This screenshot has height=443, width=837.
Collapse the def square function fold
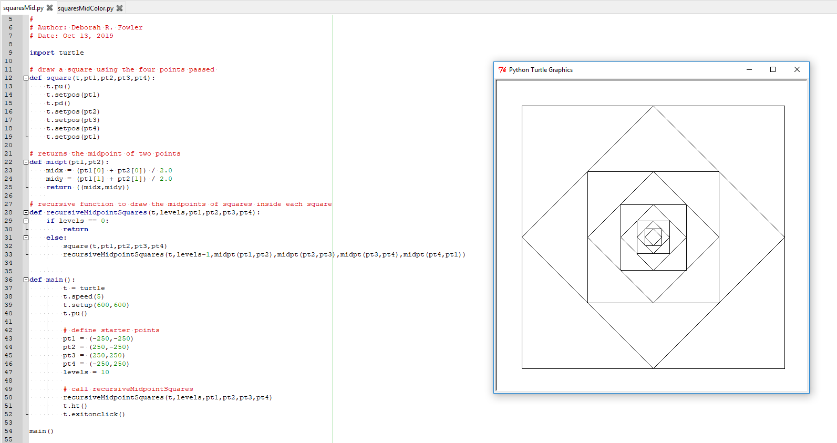coord(26,78)
